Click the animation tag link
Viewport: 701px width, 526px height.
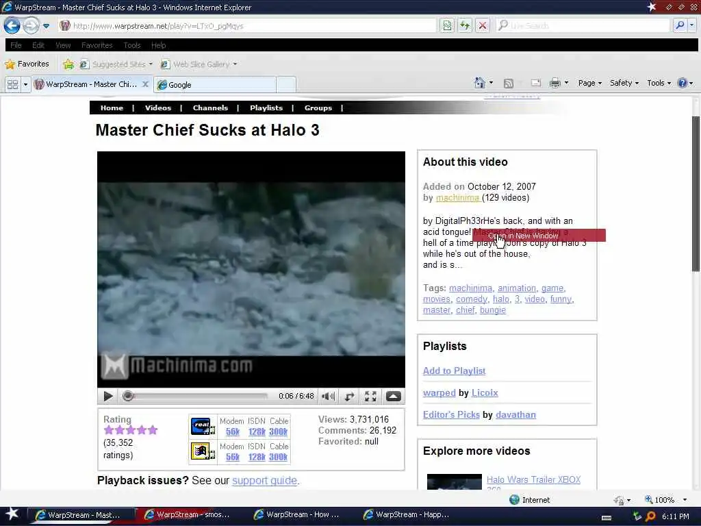(516, 288)
